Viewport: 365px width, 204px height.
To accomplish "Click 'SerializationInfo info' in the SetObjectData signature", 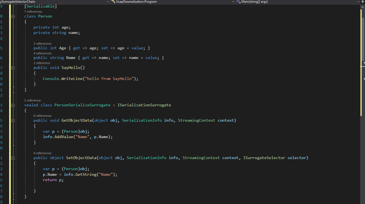I will [152, 158].
